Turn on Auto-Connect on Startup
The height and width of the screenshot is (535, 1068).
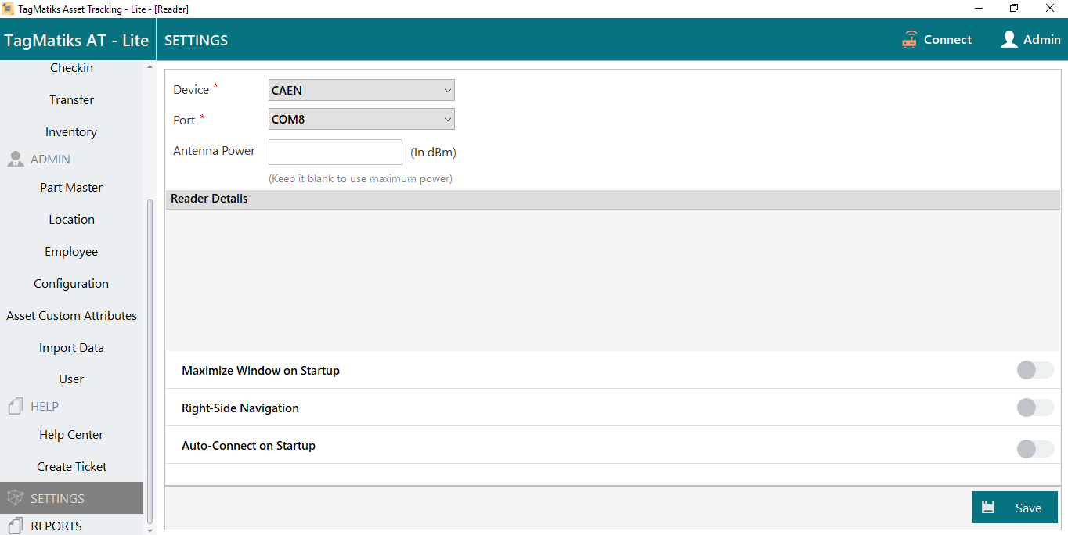[x=1035, y=448]
